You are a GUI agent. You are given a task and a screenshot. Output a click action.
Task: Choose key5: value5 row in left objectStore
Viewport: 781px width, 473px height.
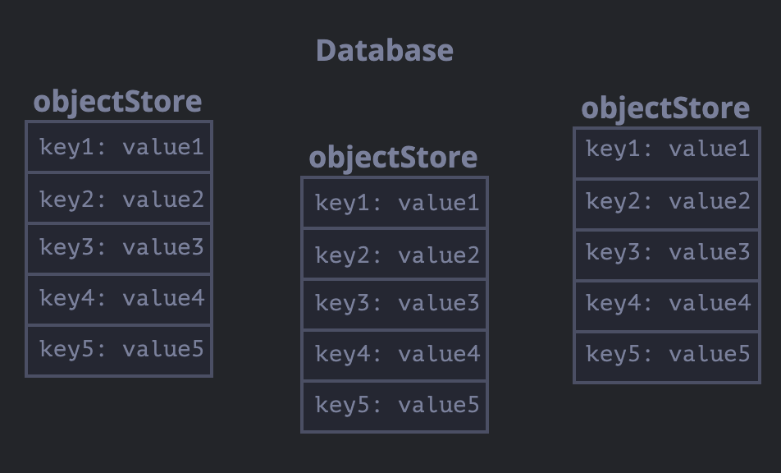point(120,349)
